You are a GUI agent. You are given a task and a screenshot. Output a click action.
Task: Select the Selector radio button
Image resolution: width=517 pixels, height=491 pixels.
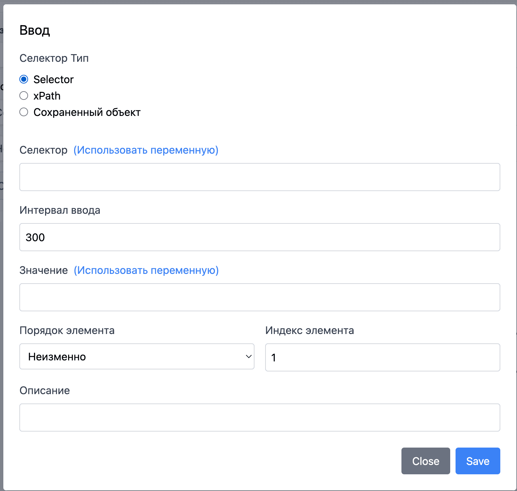pyautogui.click(x=24, y=79)
